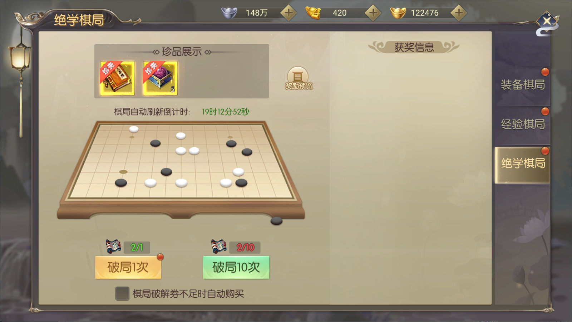Screen dimensions: 572x322
Task: Click the black stone below the board
Action: (x=276, y=221)
